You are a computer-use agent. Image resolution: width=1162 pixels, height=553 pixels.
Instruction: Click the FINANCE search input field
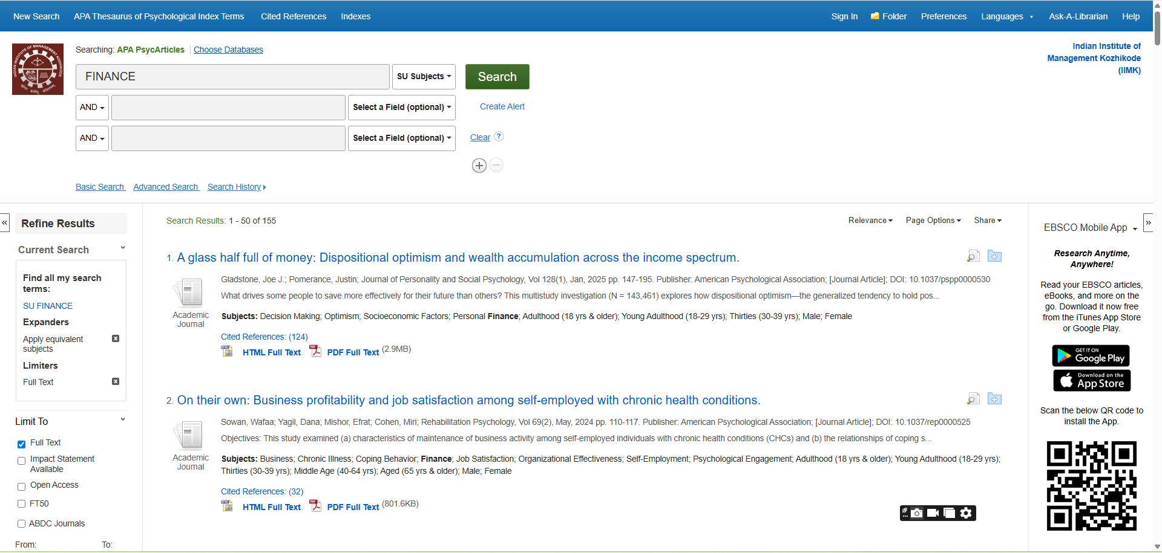pyautogui.click(x=232, y=77)
